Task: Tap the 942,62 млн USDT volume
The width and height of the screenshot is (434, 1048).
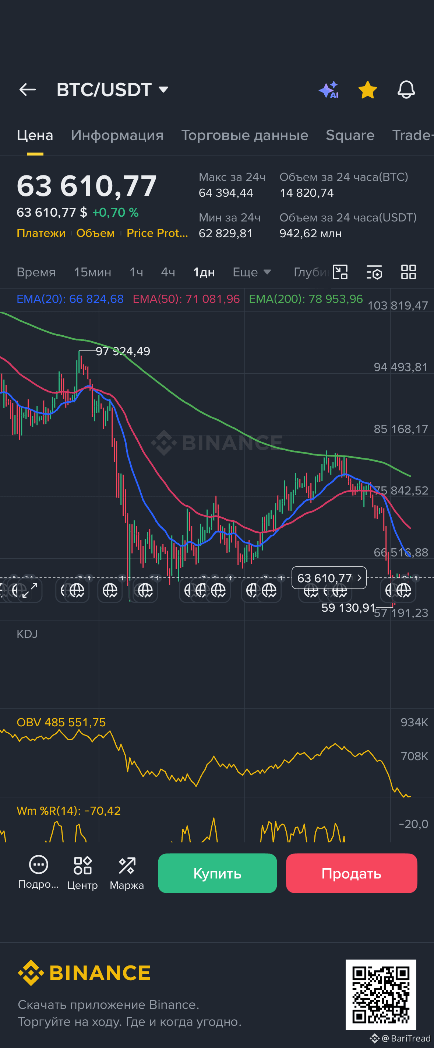Action: point(310,234)
